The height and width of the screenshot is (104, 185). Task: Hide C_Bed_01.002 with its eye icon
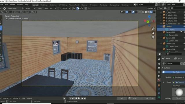click(x=184, y=12)
